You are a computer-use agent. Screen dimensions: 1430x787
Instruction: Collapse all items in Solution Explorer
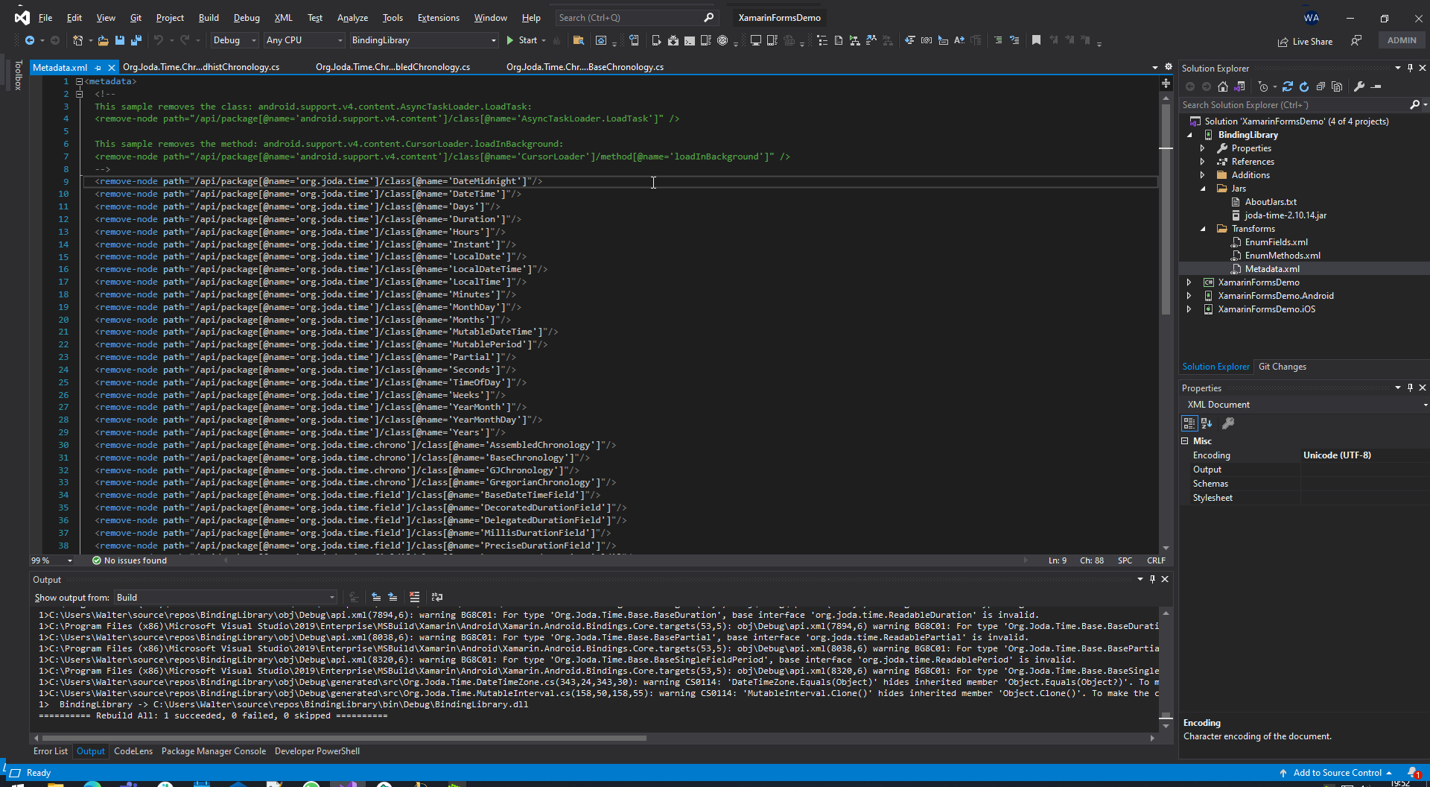1321,86
